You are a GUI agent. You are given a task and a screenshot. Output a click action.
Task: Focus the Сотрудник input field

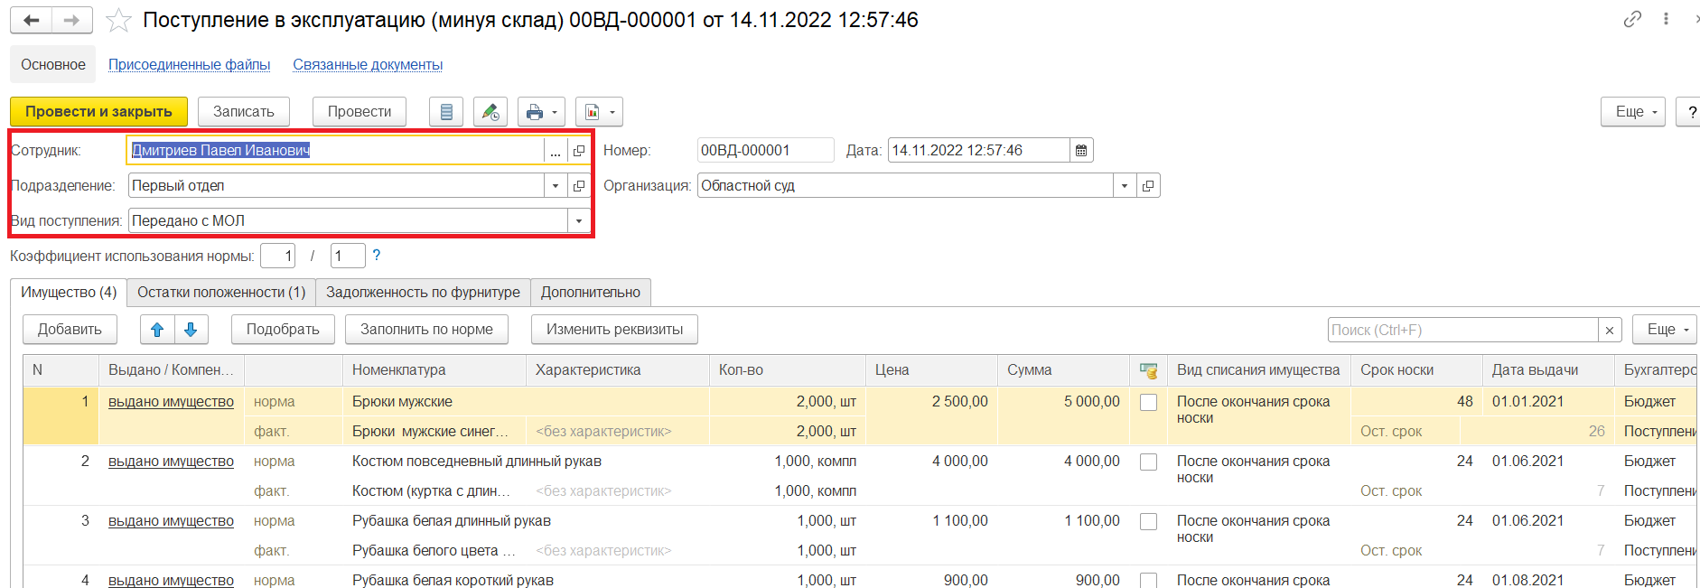[x=336, y=151]
